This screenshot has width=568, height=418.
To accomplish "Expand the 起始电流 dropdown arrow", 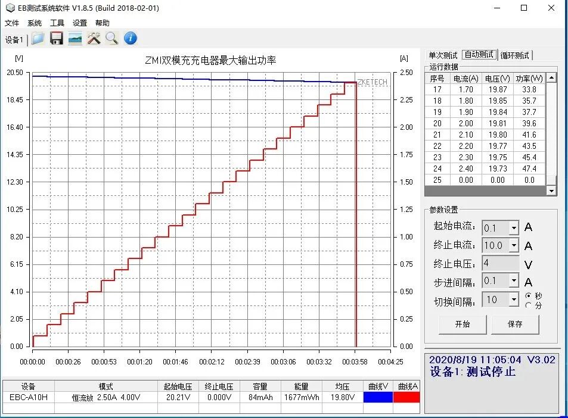I will [x=514, y=228].
